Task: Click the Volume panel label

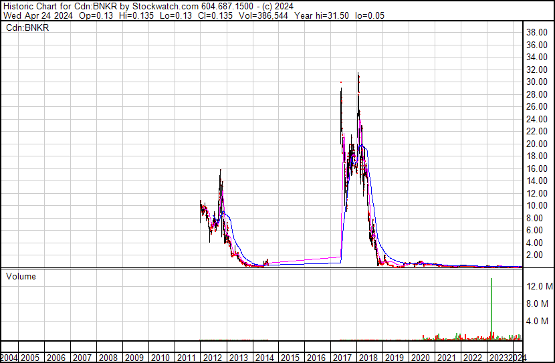Action: 21,276
